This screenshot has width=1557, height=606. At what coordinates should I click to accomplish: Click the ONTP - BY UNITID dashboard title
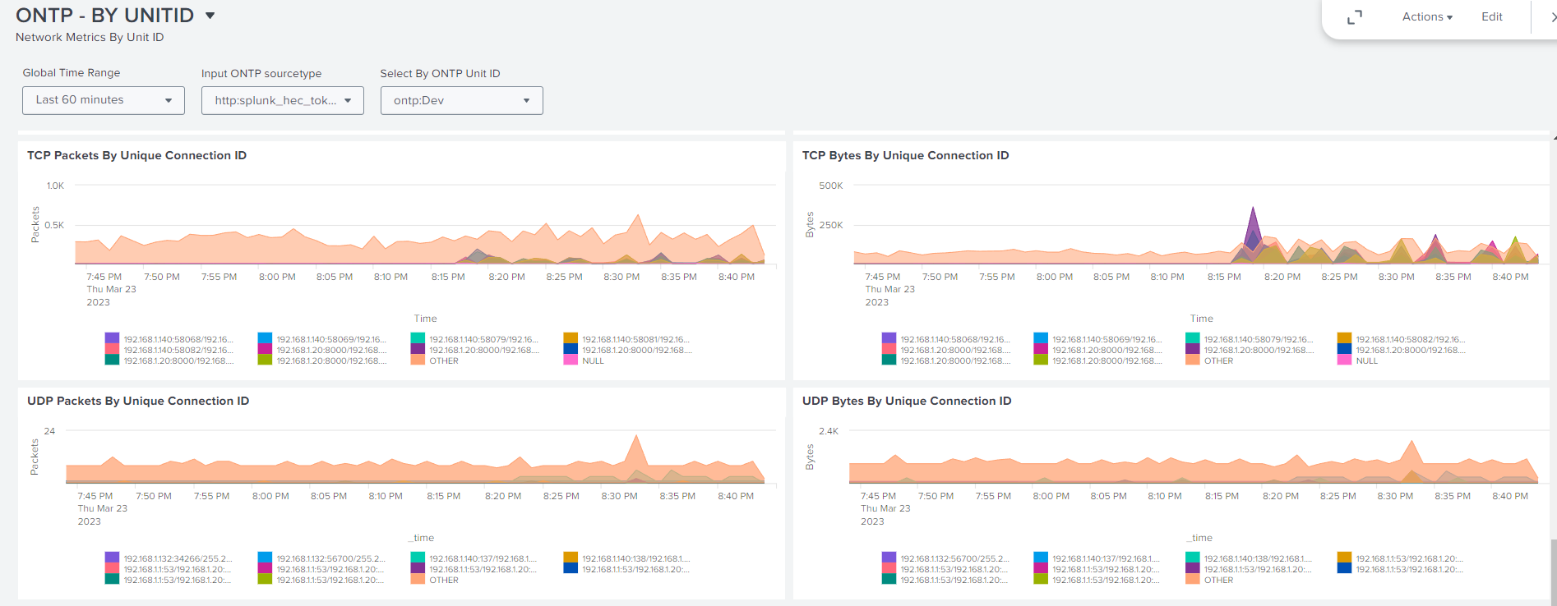104,15
